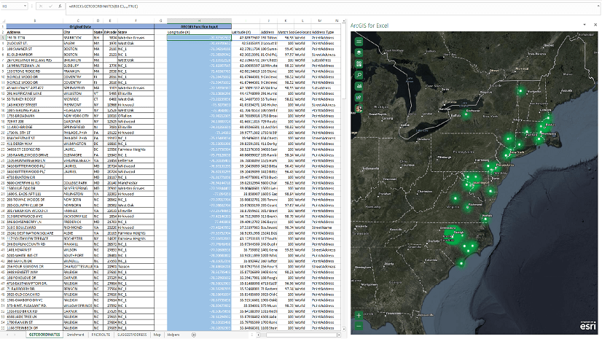The width and height of the screenshot is (602, 339).
Task: Select the ARCGIS Function Input header cell
Action: point(199,26)
